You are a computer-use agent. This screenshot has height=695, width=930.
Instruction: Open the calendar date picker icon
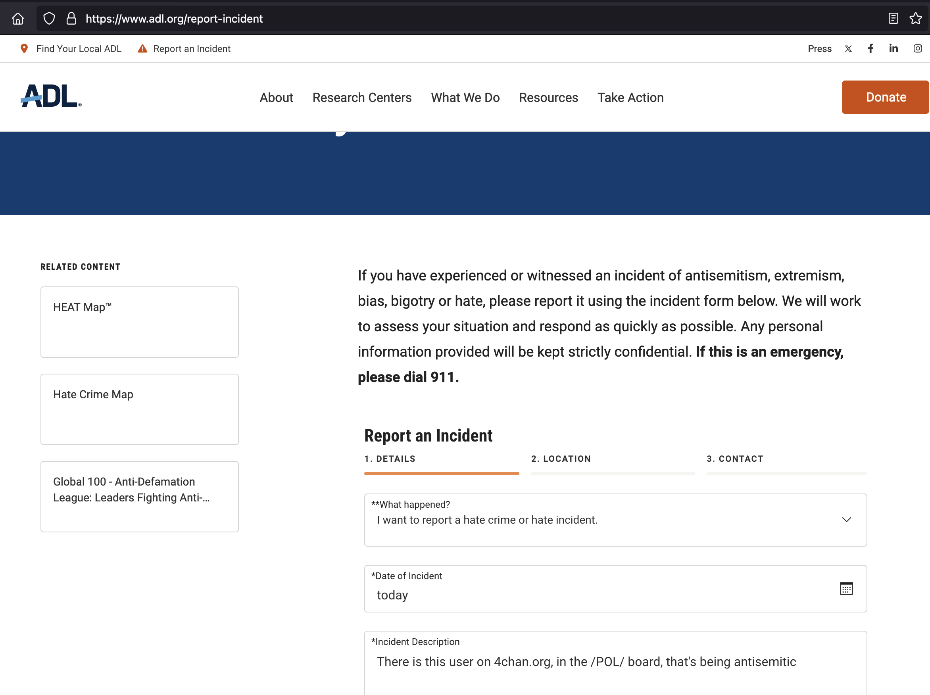click(x=846, y=589)
